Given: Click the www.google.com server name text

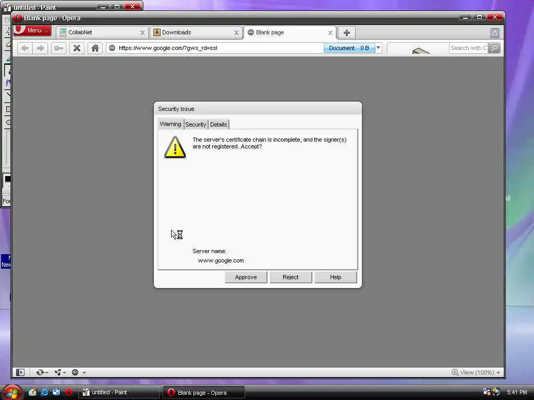Looking at the screenshot, I should [221, 260].
